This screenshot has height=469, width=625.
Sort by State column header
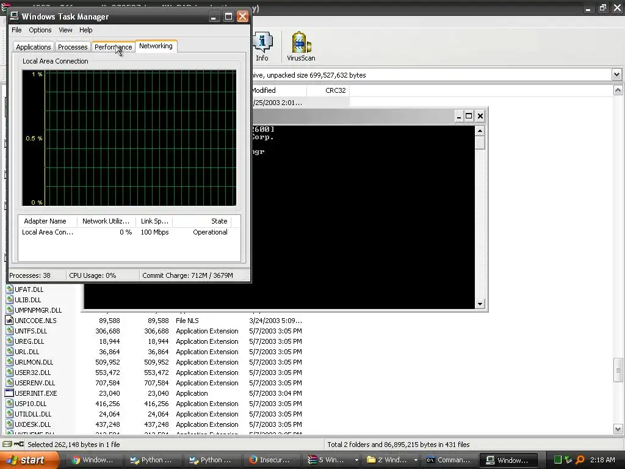[201, 221]
